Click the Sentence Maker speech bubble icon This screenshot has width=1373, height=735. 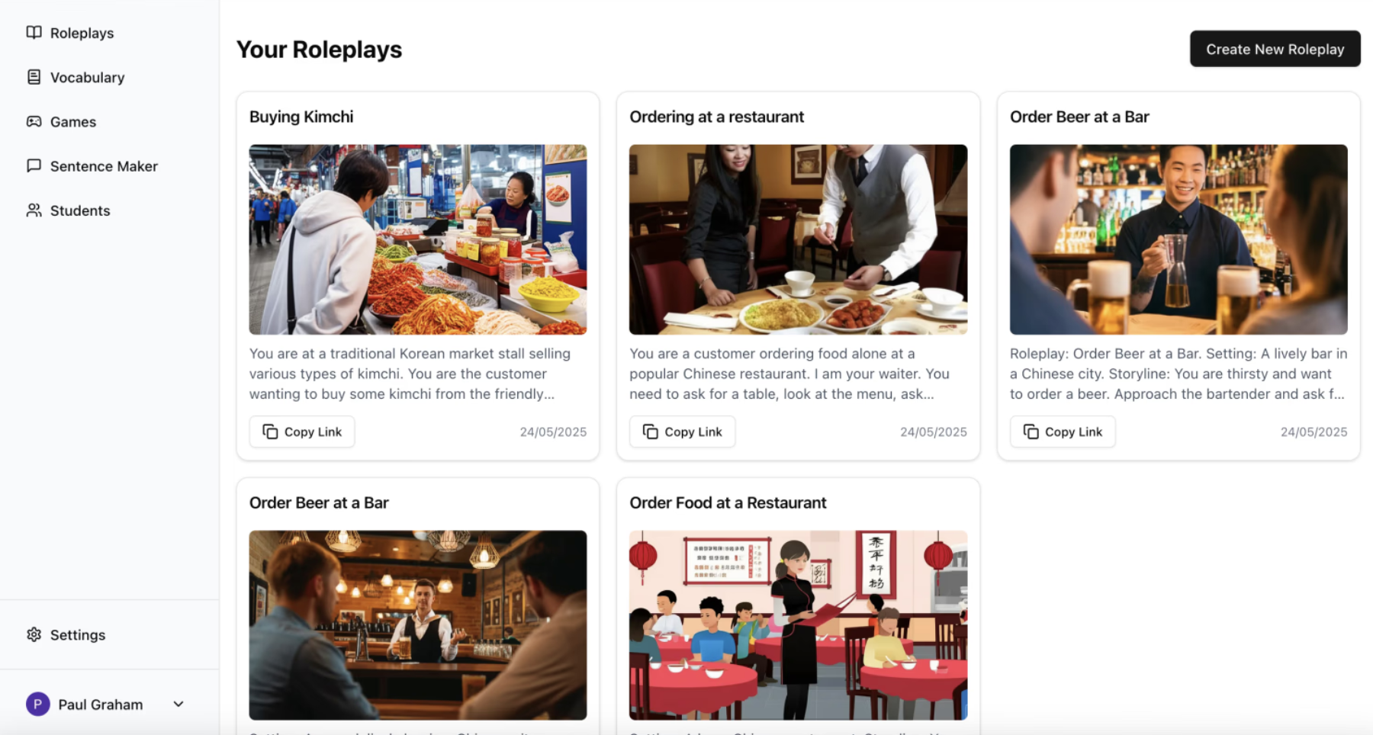point(34,165)
